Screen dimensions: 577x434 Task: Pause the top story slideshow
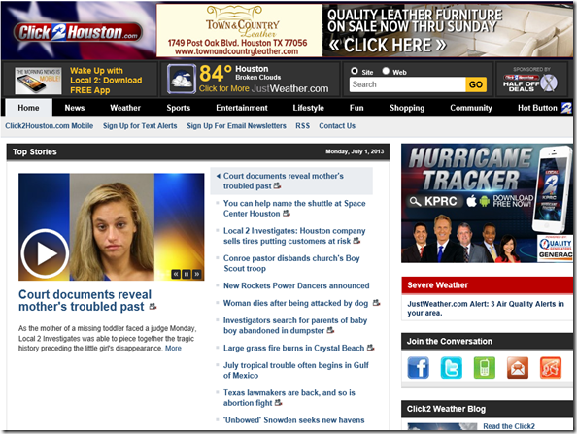click(x=187, y=274)
